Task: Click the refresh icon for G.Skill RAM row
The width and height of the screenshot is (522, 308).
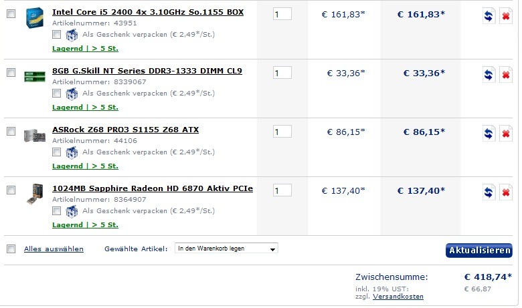Action: click(489, 75)
